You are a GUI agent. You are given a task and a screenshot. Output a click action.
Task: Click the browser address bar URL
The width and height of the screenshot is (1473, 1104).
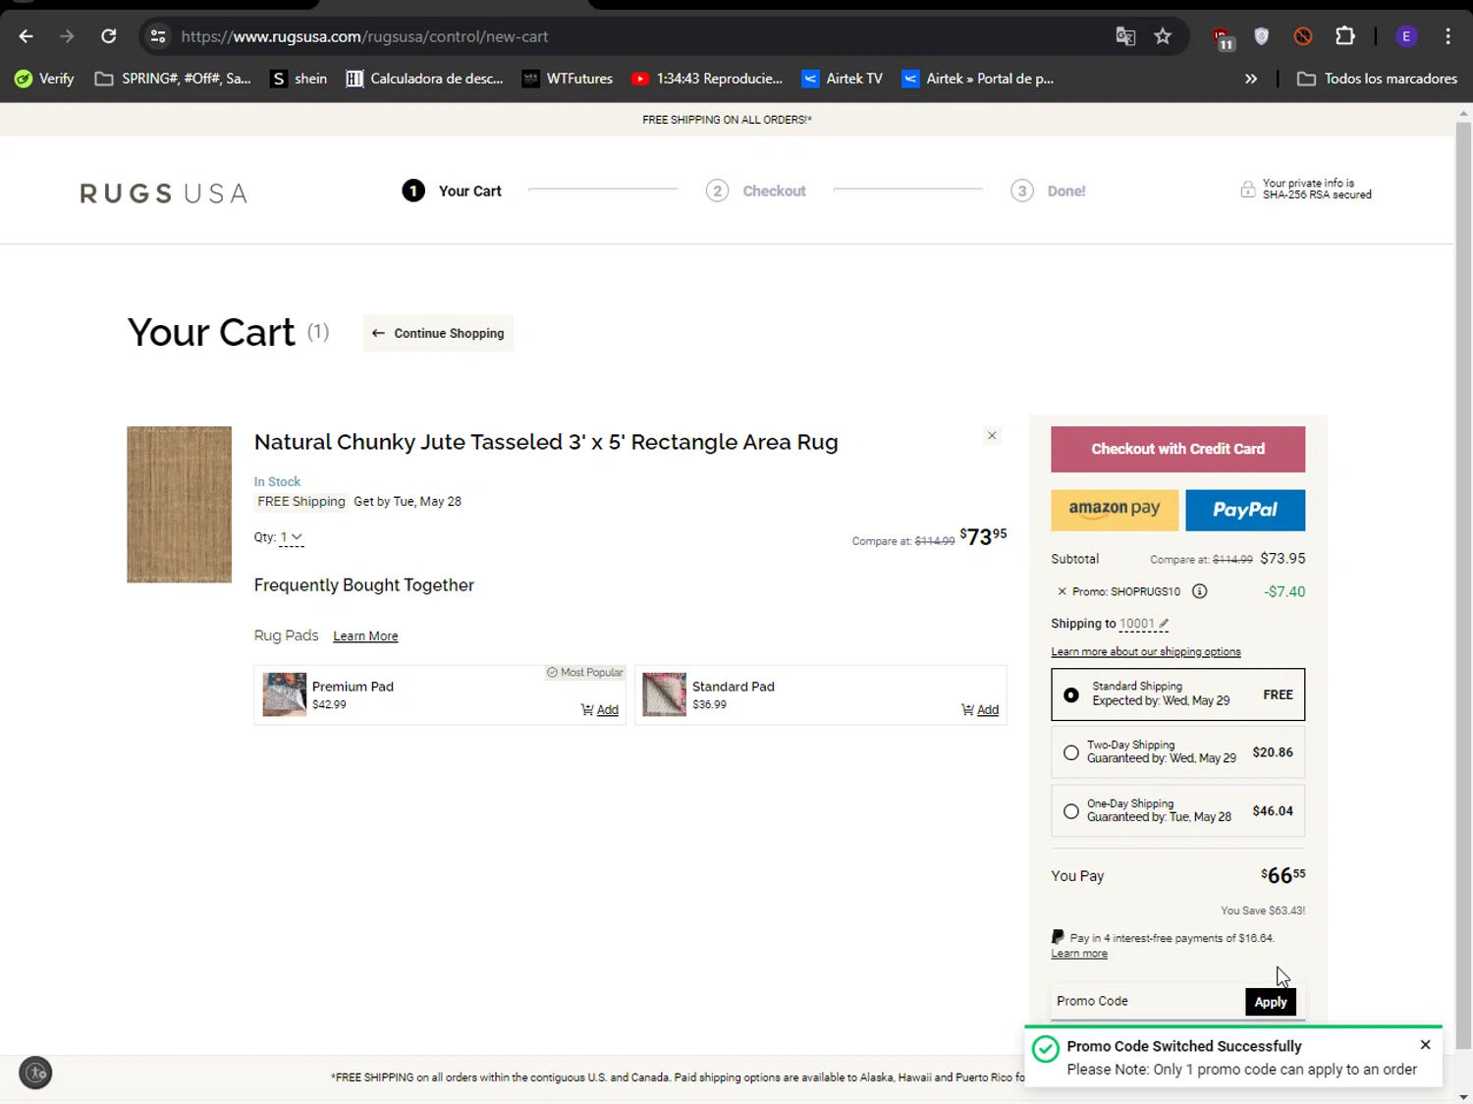364,36
